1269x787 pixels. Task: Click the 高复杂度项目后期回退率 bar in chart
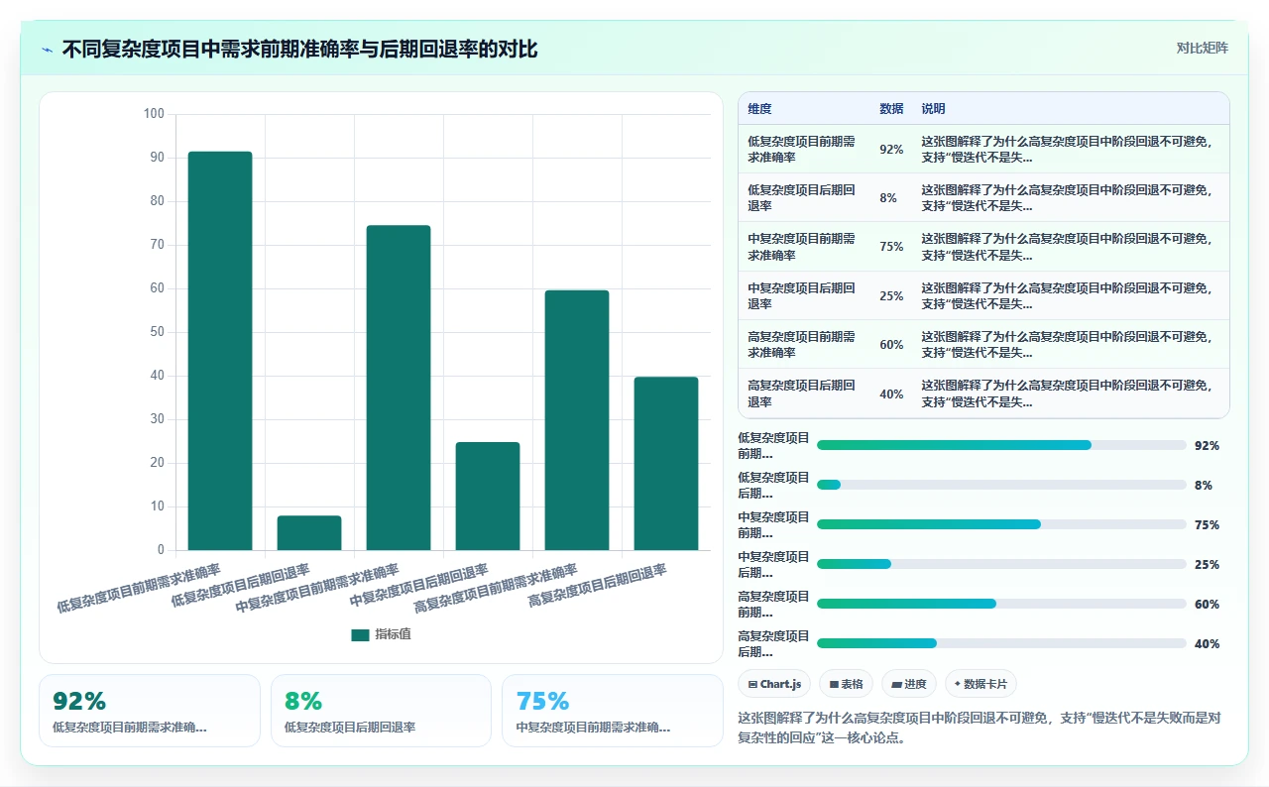coord(666,464)
